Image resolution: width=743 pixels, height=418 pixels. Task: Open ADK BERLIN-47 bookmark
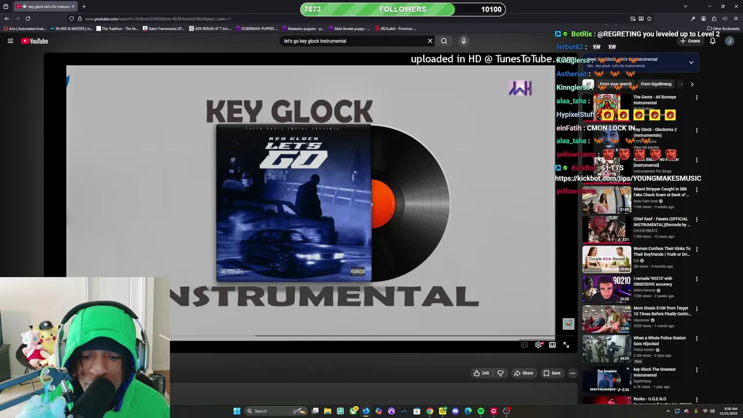pyautogui.click(x=210, y=28)
